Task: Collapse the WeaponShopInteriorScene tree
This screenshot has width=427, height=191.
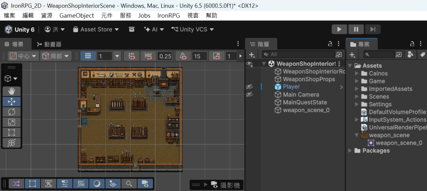Action: 264,64
